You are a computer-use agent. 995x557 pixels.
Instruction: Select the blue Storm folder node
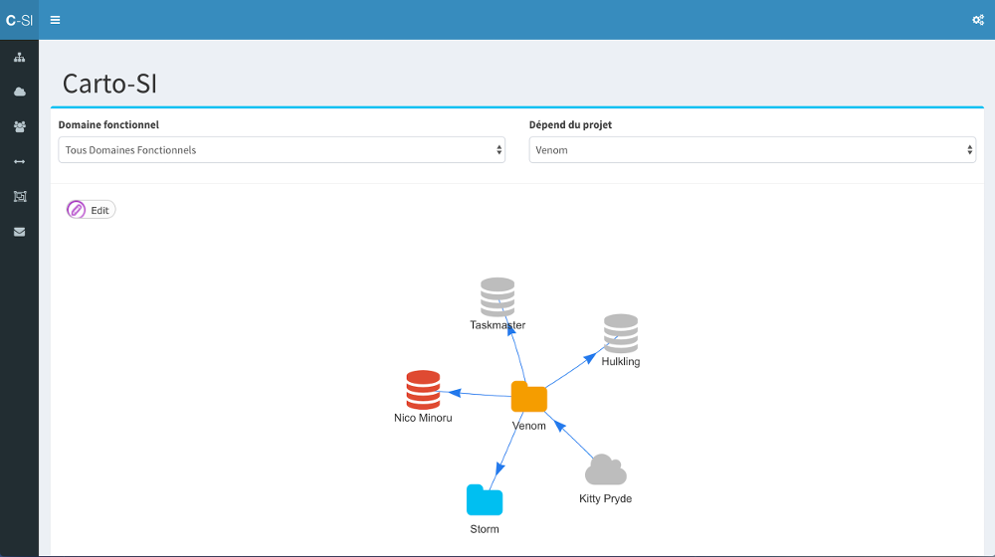[485, 500]
